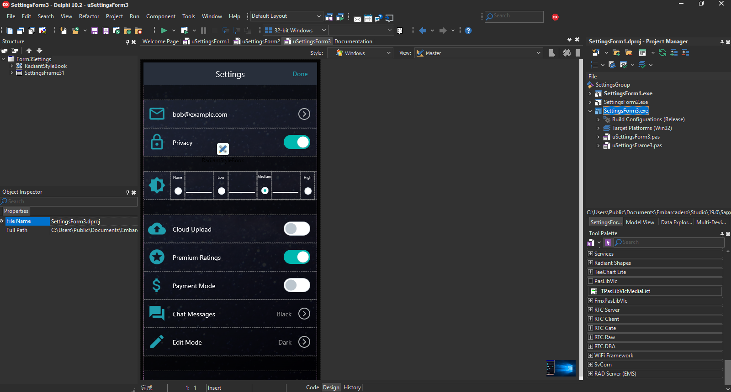Click the form preview thumbnail in designer corner

click(561, 368)
